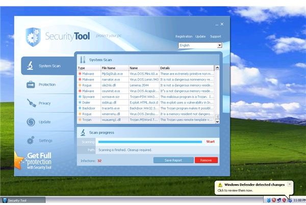Viewport: 306px width, 205px height.
Task: Open the Settings sidebar section
Action: tap(48, 140)
